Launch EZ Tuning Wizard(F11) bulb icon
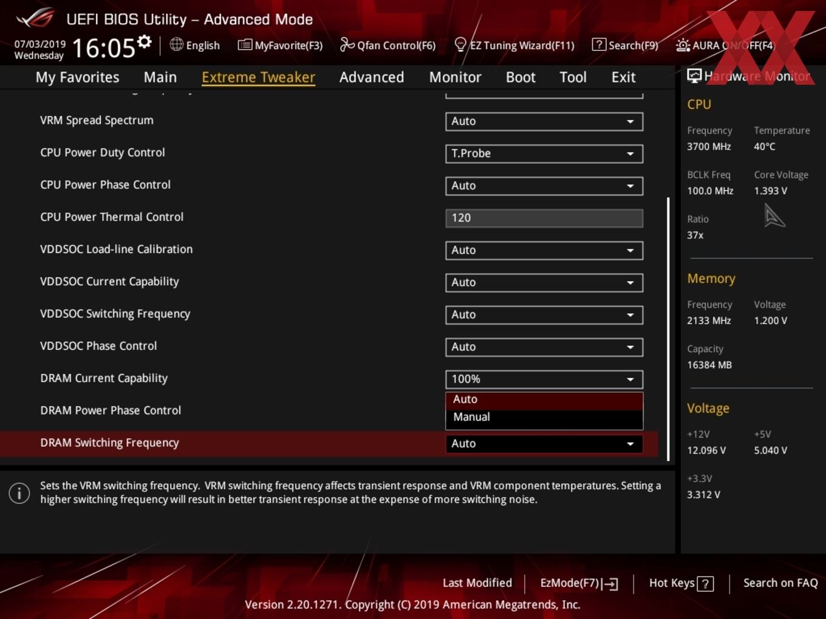 (x=460, y=44)
